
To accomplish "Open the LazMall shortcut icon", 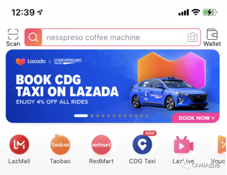I will click(19, 144).
